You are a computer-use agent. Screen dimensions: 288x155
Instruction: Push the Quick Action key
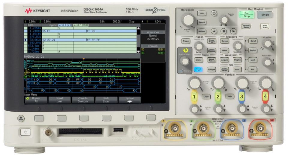point(211,60)
